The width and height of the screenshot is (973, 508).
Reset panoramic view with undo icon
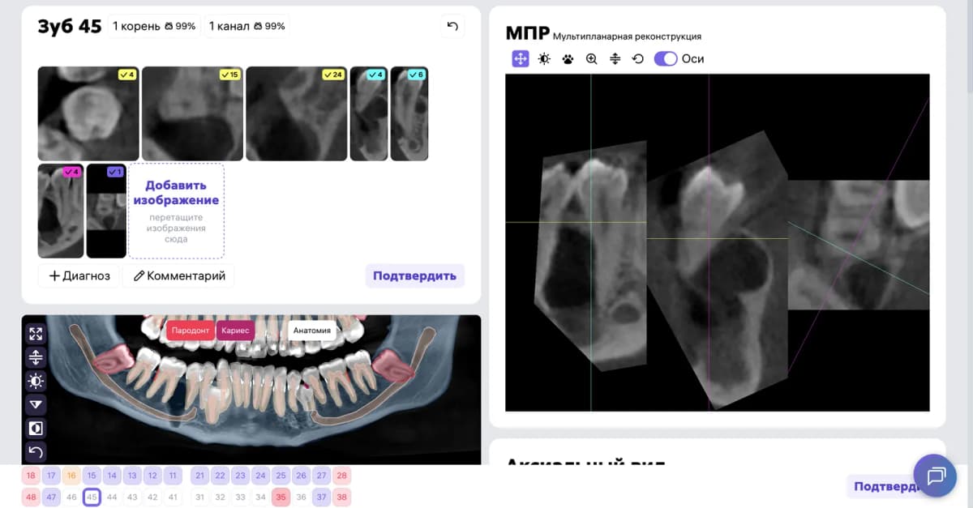click(36, 451)
